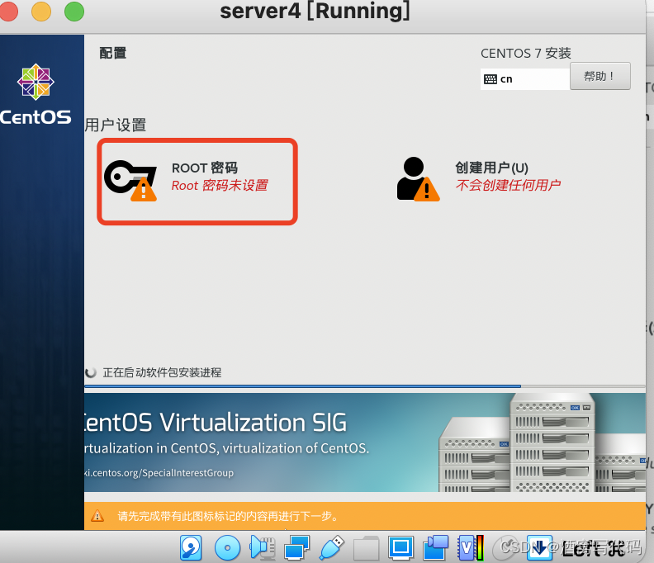Maximize the server4 VM window
Image resolution: width=654 pixels, height=563 pixels.
(x=74, y=12)
